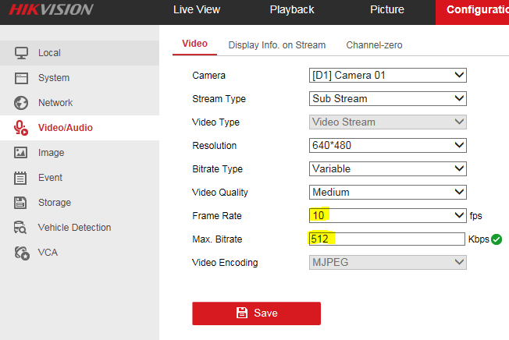Click the Vehicle Detection icon
This screenshot has height=340, width=509.
coord(22,228)
